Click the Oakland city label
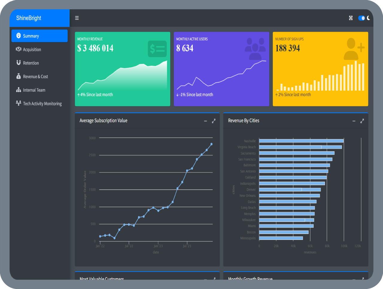 coord(250,178)
